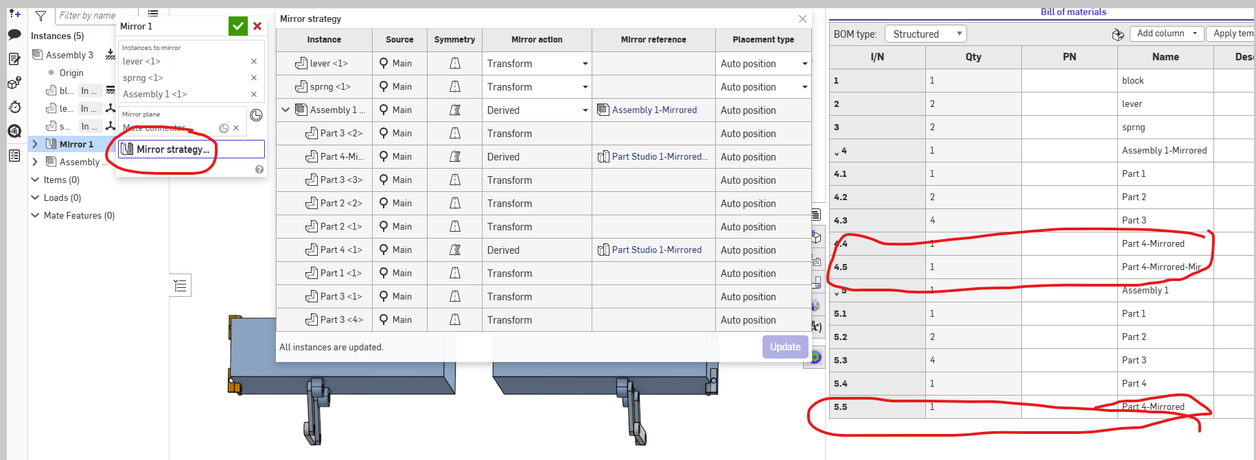Image resolution: width=1256 pixels, height=460 pixels.
Task: Click the Mirror strategy... button
Action: pyautogui.click(x=191, y=149)
